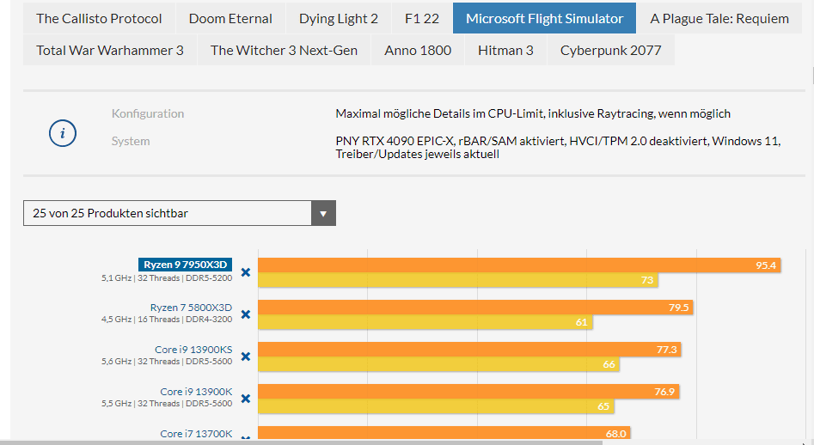Click the yellow bar showing 61
Screen dimensions: 814x445
click(x=425, y=322)
